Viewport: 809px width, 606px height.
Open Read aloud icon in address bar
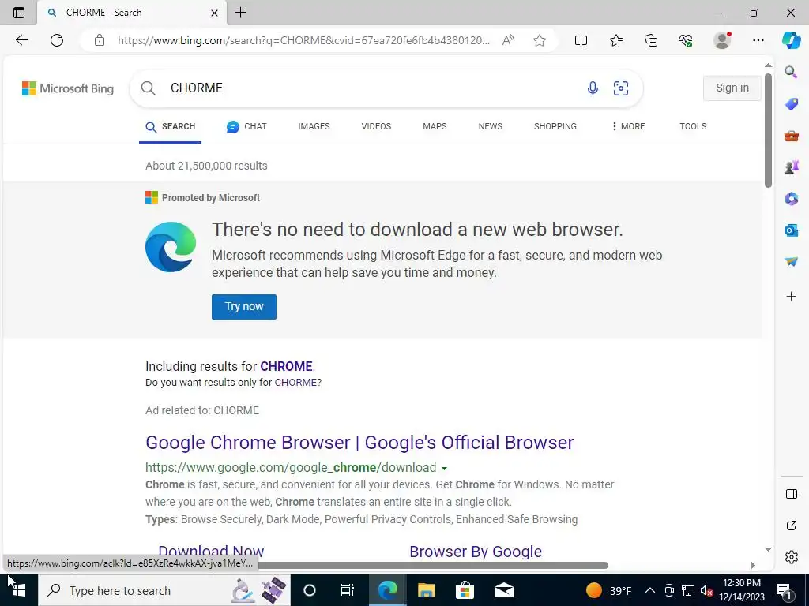point(508,40)
